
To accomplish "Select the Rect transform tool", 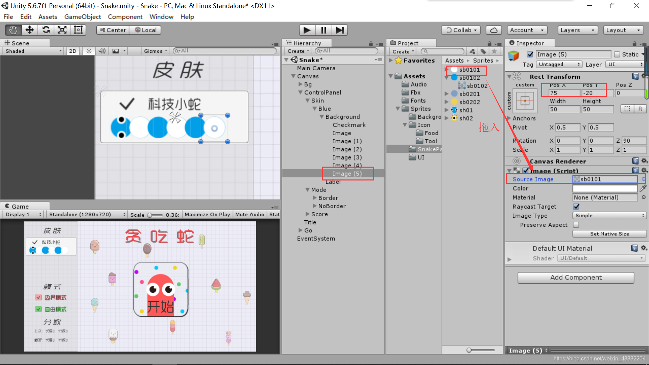I will coord(78,30).
